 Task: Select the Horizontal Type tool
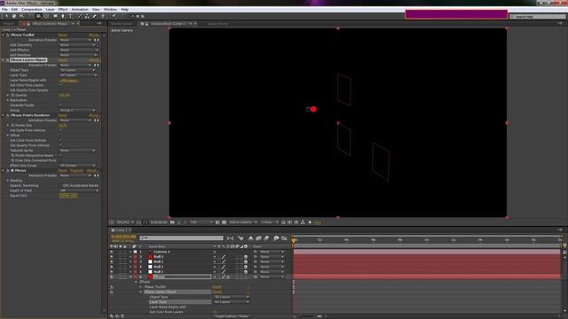tap(71, 16)
